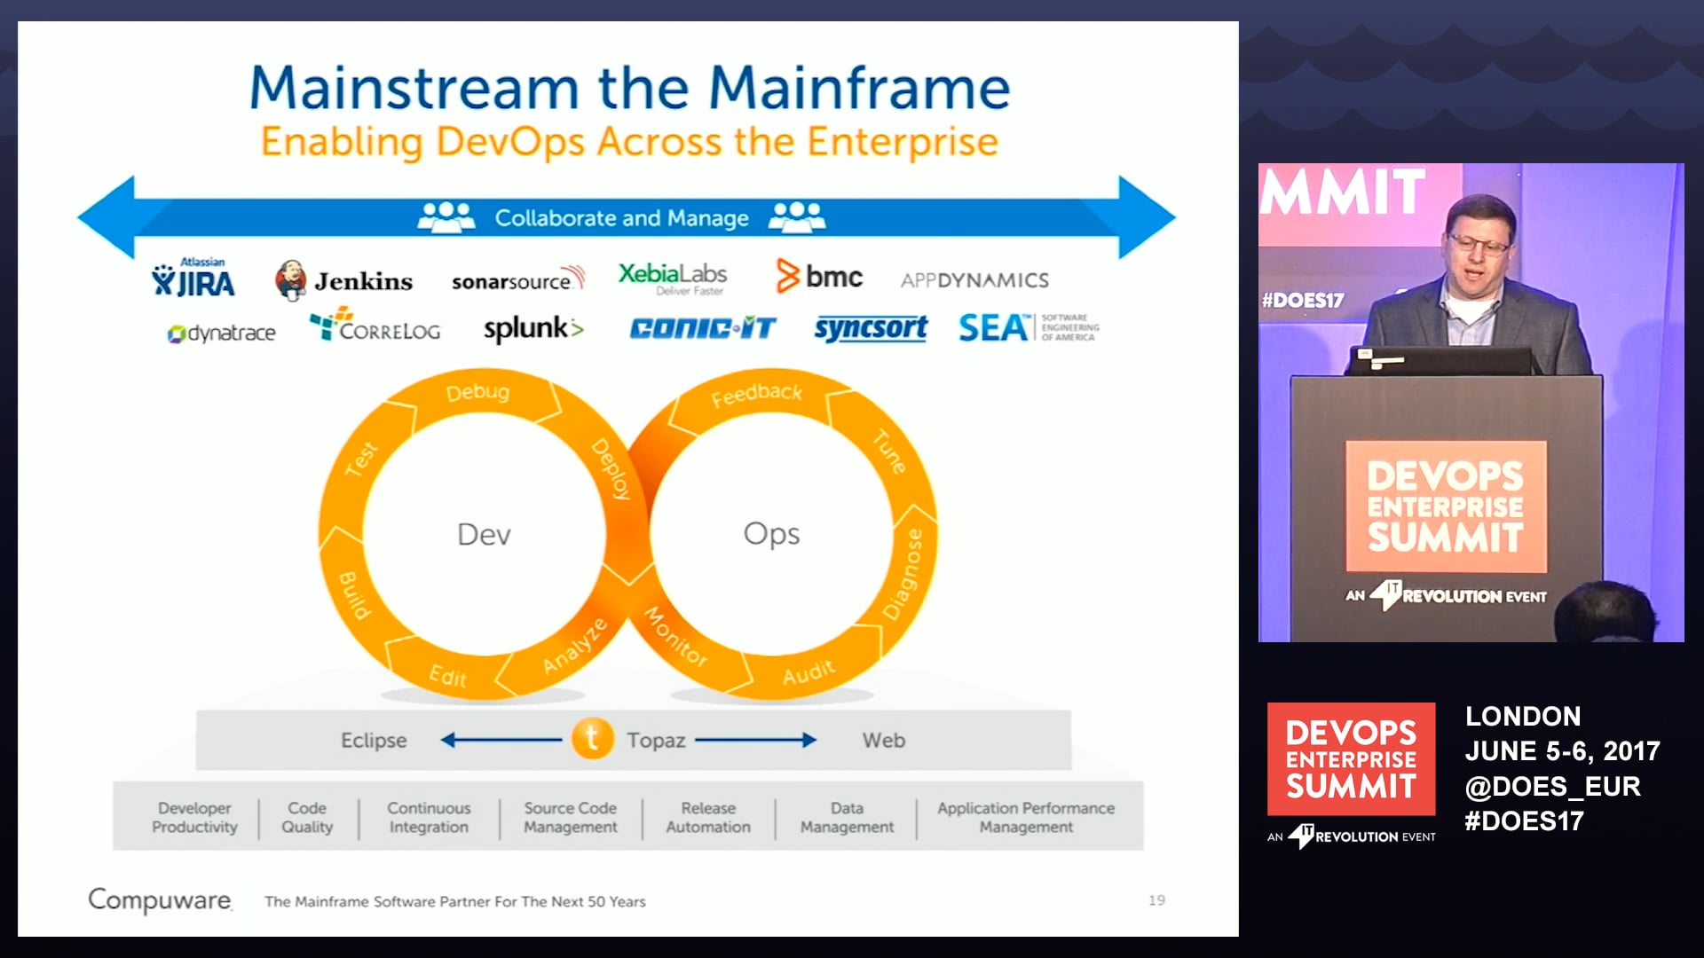This screenshot has height=958, width=1704.
Task: Click the Mainframe Software Partner tagline
Action: tap(454, 901)
